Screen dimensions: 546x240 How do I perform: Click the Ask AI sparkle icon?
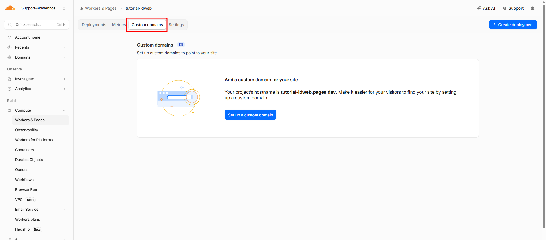point(479,8)
